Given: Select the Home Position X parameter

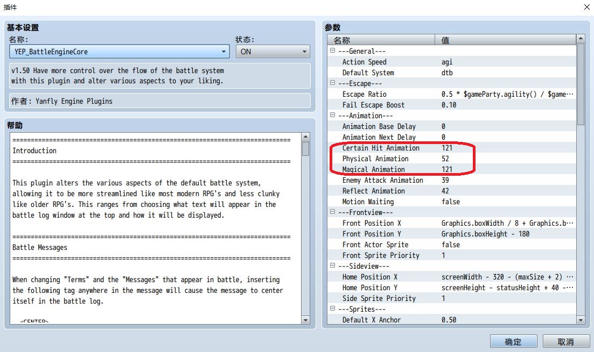Looking at the screenshot, I should 452,277.
